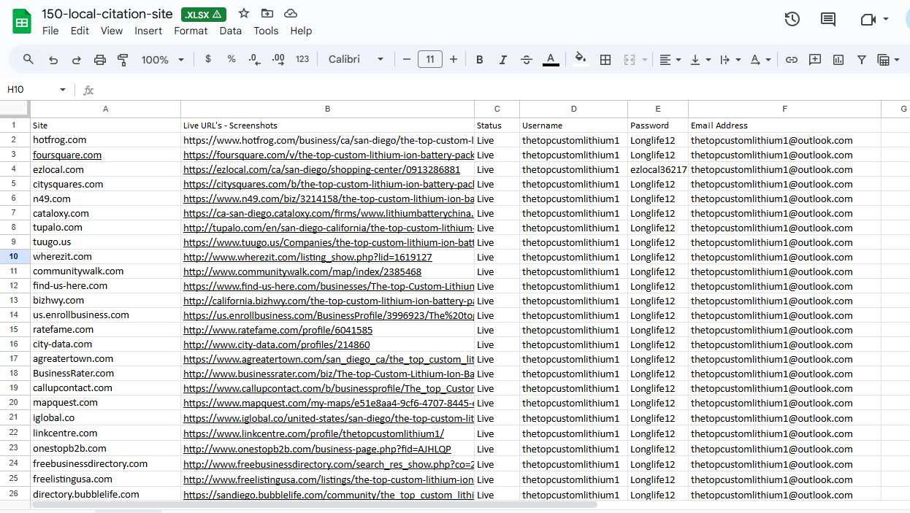Open the comments panel icon

coord(827,20)
